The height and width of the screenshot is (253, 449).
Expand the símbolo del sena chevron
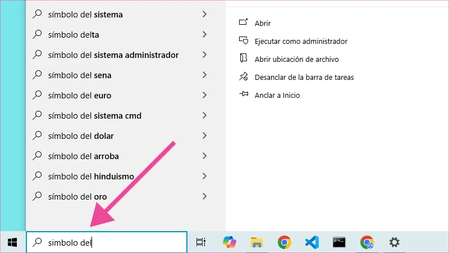tap(204, 75)
